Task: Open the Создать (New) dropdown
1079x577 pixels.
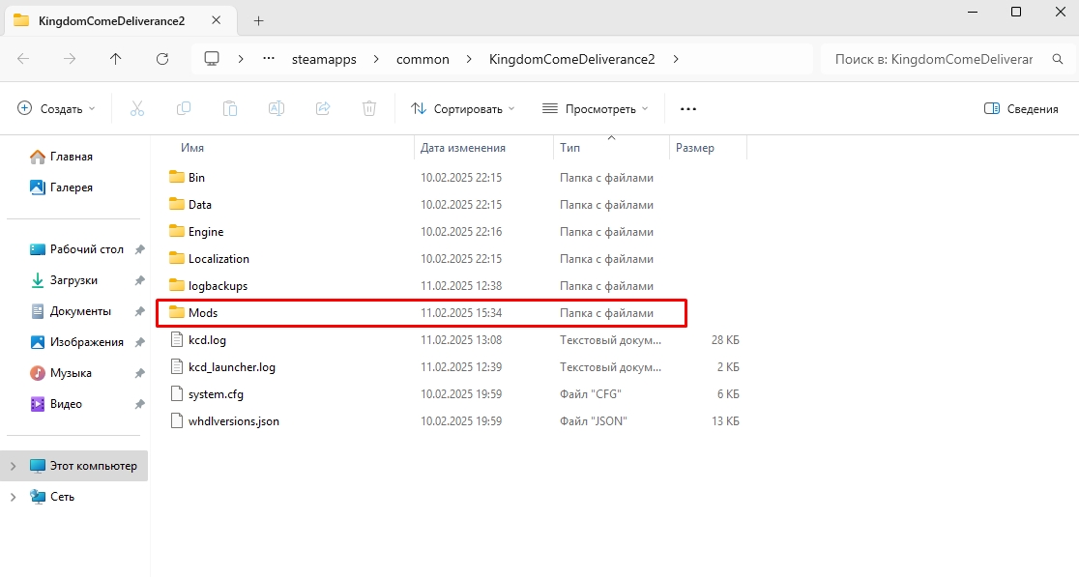Action: (x=56, y=108)
